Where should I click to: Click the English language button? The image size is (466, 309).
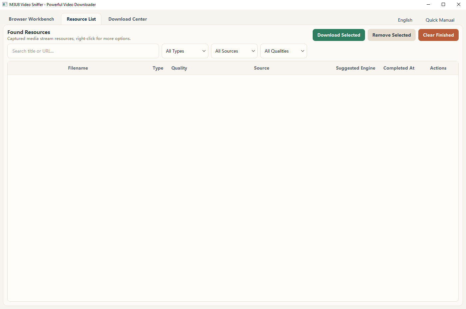pyautogui.click(x=405, y=20)
